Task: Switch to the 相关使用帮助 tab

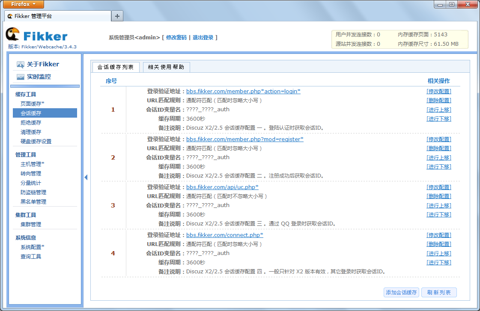Action: click(166, 67)
